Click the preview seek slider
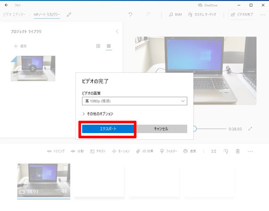The width and height of the screenshot is (269, 211). 210,129
